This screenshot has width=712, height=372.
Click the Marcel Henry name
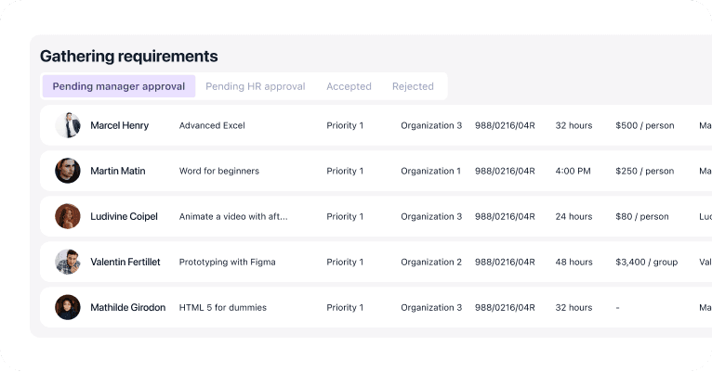coord(119,125)
